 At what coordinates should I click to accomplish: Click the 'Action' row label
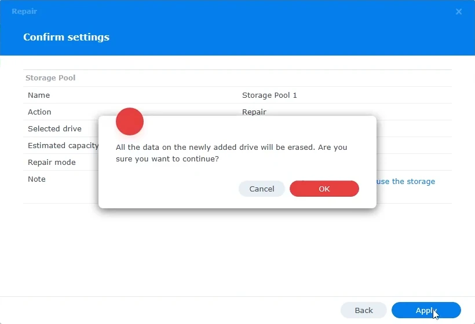coord(39,112)
